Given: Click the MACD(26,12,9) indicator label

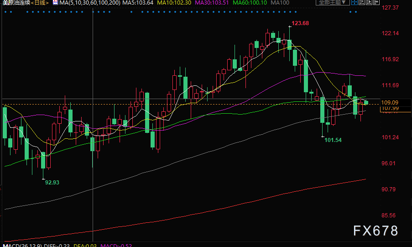Looking at the screenshot, I should click(x=22, y=246).
